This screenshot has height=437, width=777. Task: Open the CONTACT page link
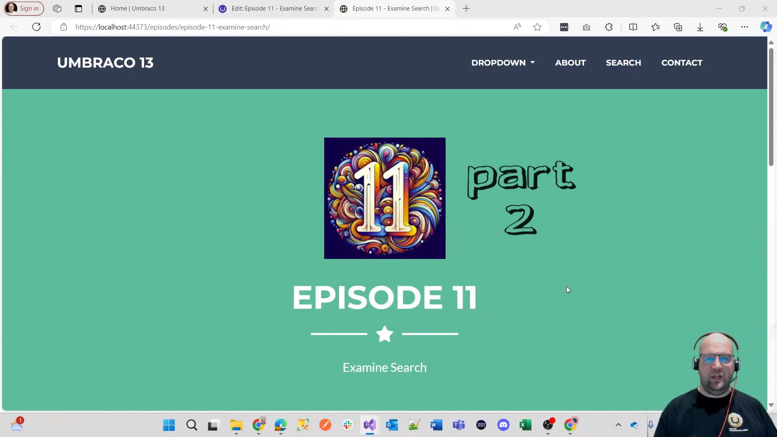(681, 63)
